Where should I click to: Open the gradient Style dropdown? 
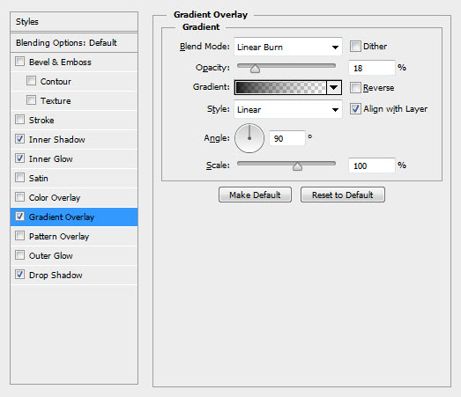pos(288,109)
